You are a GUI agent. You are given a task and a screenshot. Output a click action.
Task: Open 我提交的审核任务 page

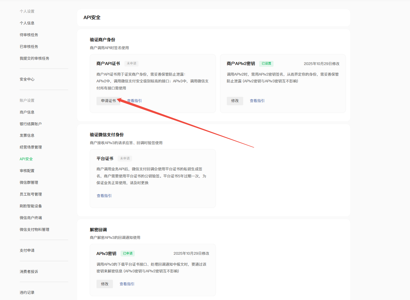click(34, 59)
